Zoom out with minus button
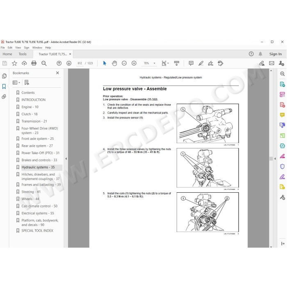The width and height of the screenshot is (287, 287). (124, 63)
